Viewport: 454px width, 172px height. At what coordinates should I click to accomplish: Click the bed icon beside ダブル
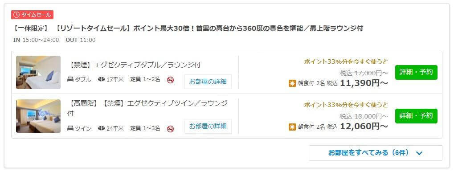tap(70, 79)
